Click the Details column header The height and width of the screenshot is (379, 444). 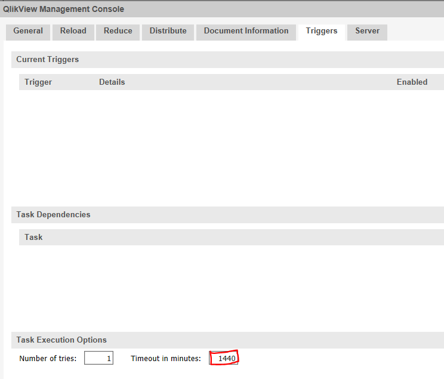112,82
